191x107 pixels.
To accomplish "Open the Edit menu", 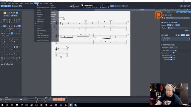I will point(5,3).
